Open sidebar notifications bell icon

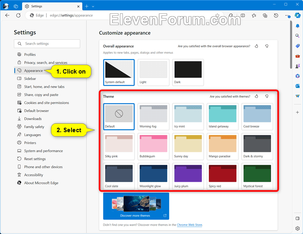click(x=298, y=26)
